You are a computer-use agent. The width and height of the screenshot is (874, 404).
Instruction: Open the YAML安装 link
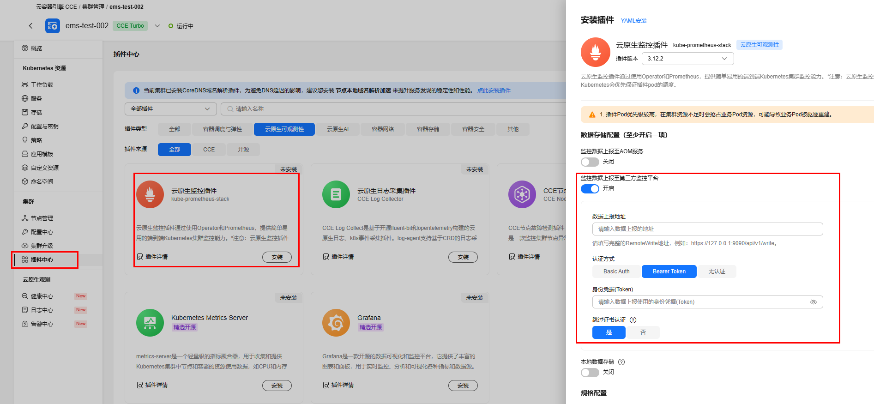pyautogui.click(x=633, y=21)
